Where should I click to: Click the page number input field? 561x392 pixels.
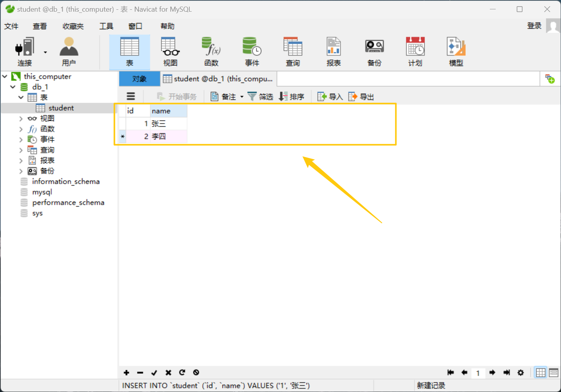(478, 373)
